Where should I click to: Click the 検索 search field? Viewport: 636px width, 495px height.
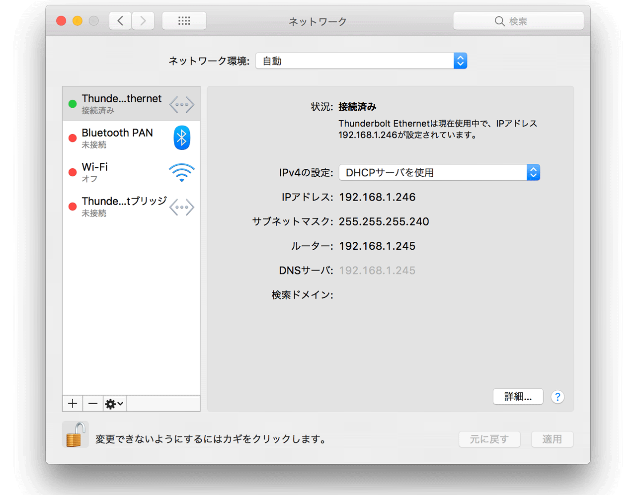(518, 21)
